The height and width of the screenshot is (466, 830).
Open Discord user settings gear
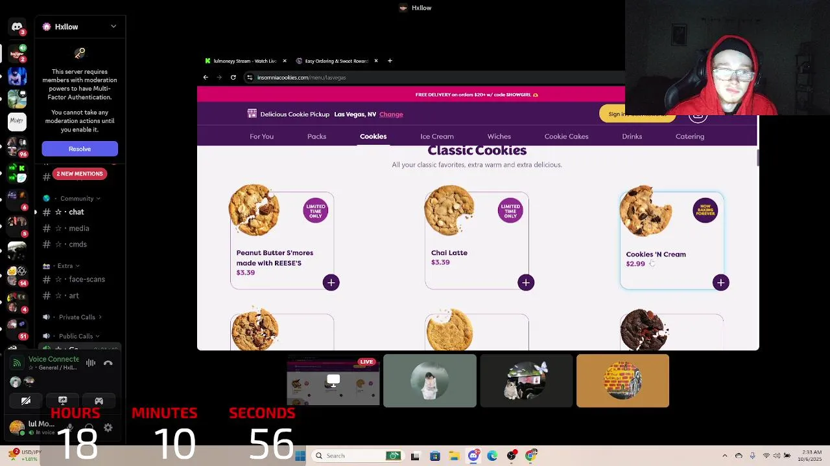(x=108, y=428)
